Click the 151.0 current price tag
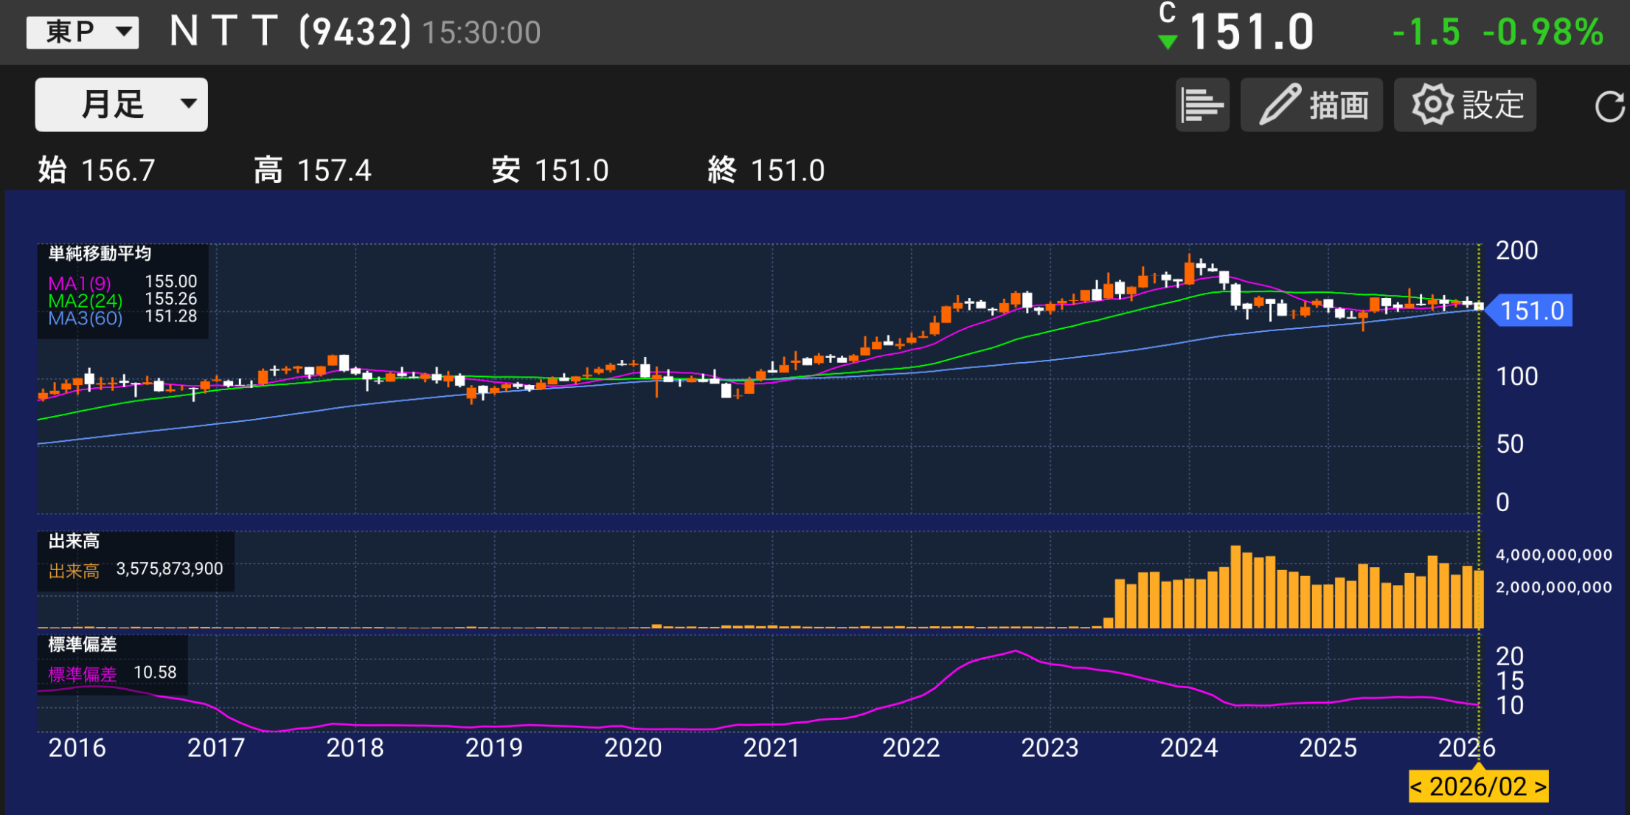This screenshot has width=1630, height=815. tap(1531, 311)
